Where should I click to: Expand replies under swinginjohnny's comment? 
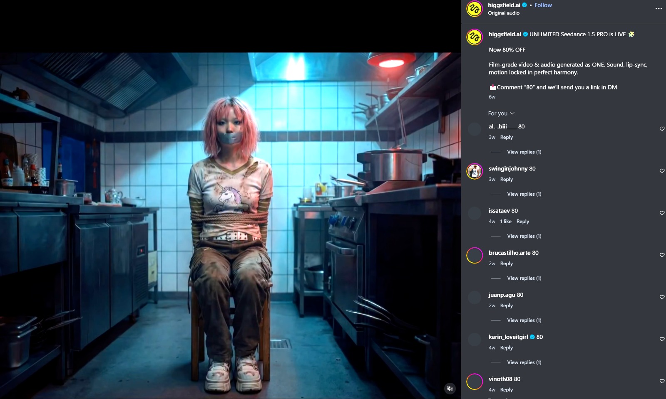524,194
